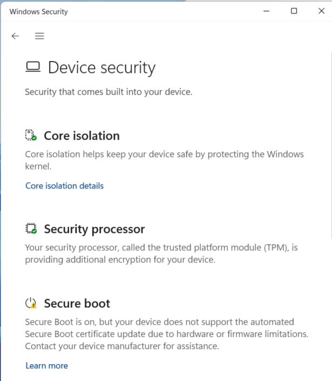The image size is (332, 381).
Task: Click the TPM security processor description
Action: pos(161,253)
